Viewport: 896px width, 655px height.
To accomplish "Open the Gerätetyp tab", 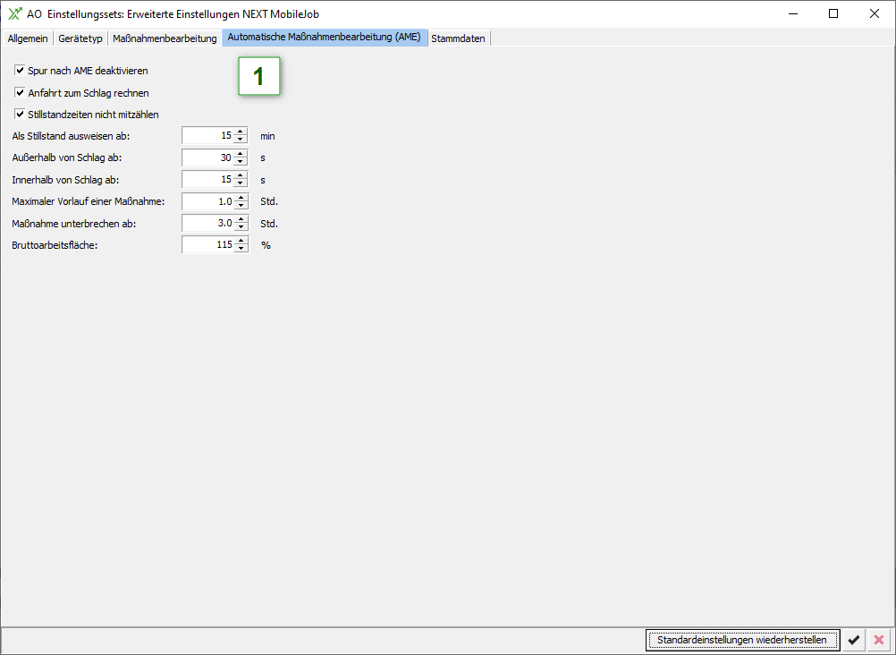I will point(80,38).
